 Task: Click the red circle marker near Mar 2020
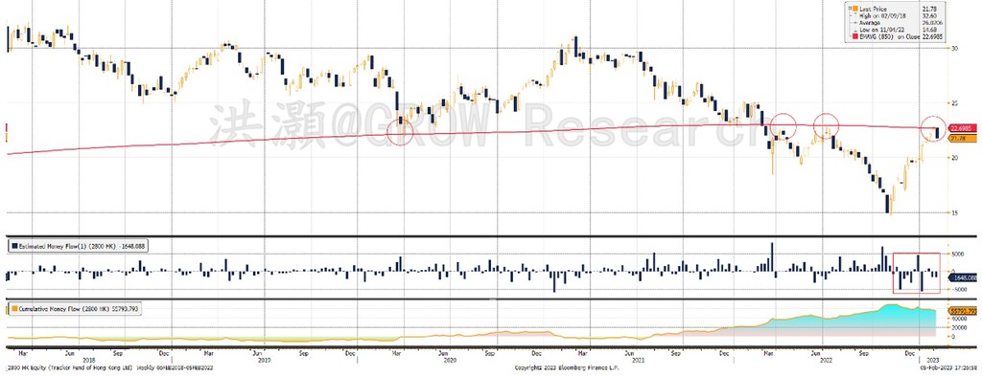pos(400,133)
